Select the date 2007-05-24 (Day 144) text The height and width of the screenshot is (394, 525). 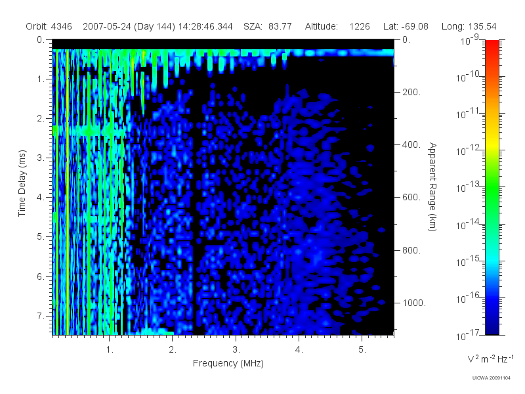pos(129,26)
